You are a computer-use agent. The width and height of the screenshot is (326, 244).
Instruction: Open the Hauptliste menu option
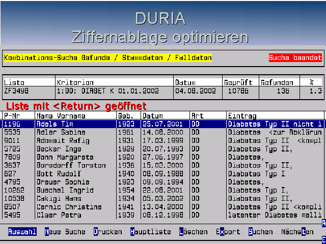pos(150,232)
